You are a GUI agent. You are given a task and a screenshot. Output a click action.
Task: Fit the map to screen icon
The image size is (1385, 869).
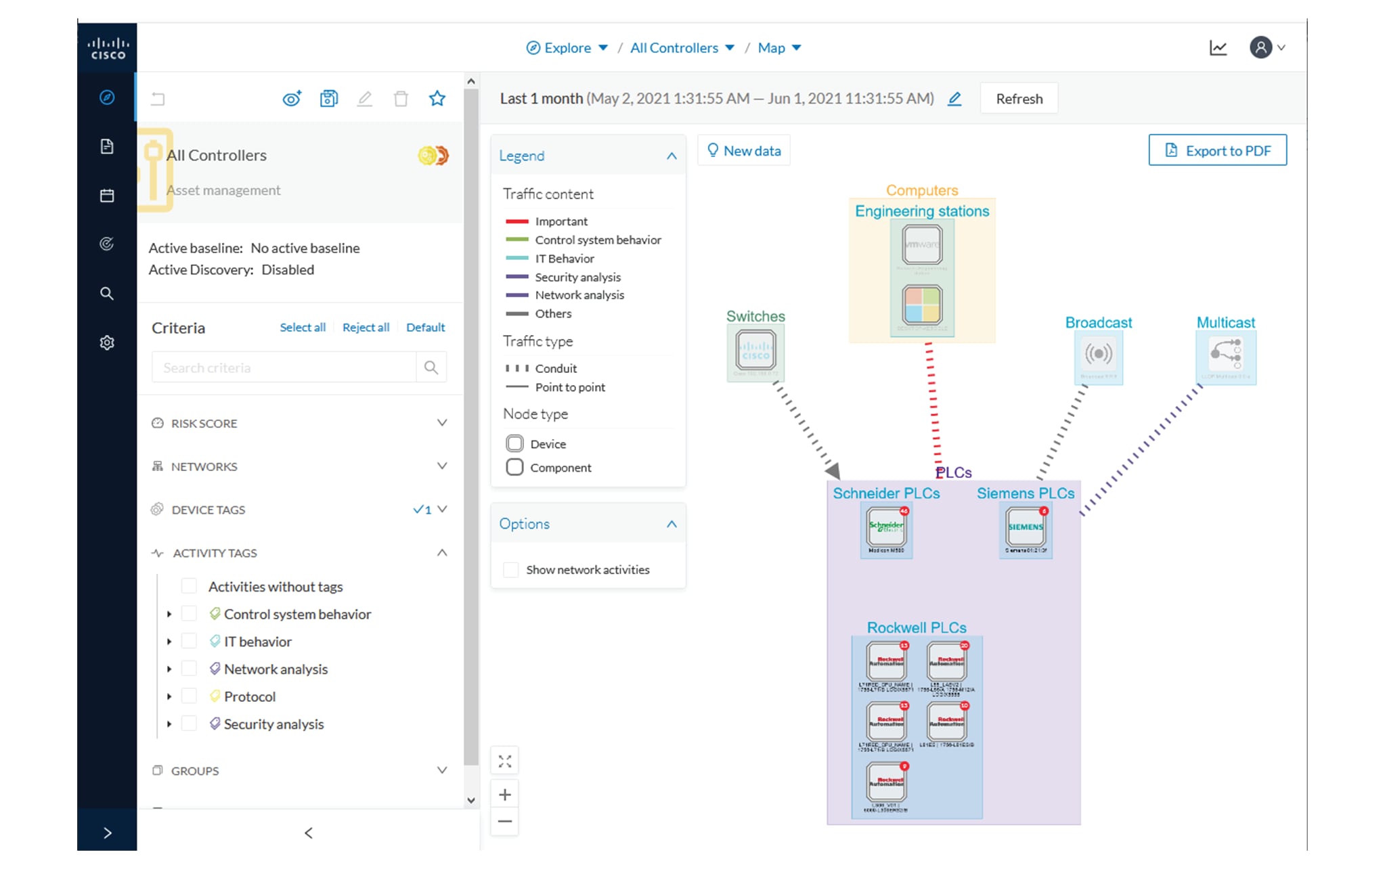(x=505, y=761)
